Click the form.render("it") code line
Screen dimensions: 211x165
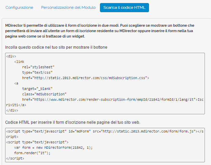(33, 153)
